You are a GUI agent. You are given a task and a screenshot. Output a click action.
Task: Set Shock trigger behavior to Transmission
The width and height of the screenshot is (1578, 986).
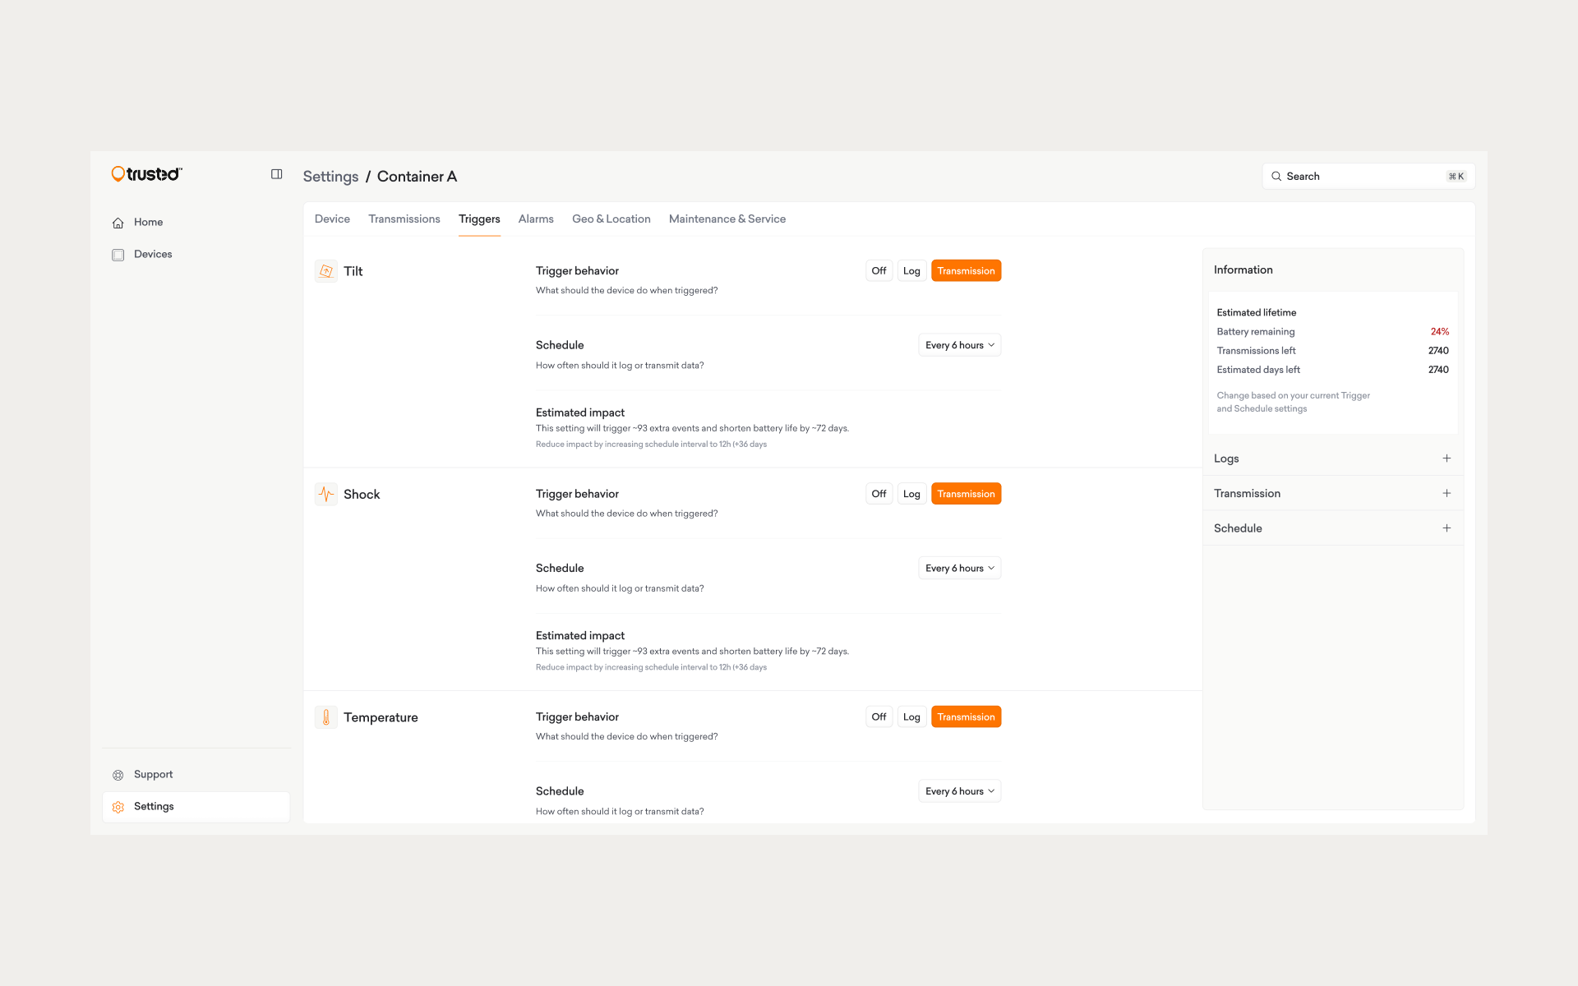966,494
